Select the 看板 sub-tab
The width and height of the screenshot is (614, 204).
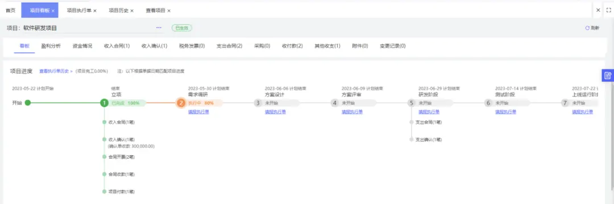coord(24,46)
